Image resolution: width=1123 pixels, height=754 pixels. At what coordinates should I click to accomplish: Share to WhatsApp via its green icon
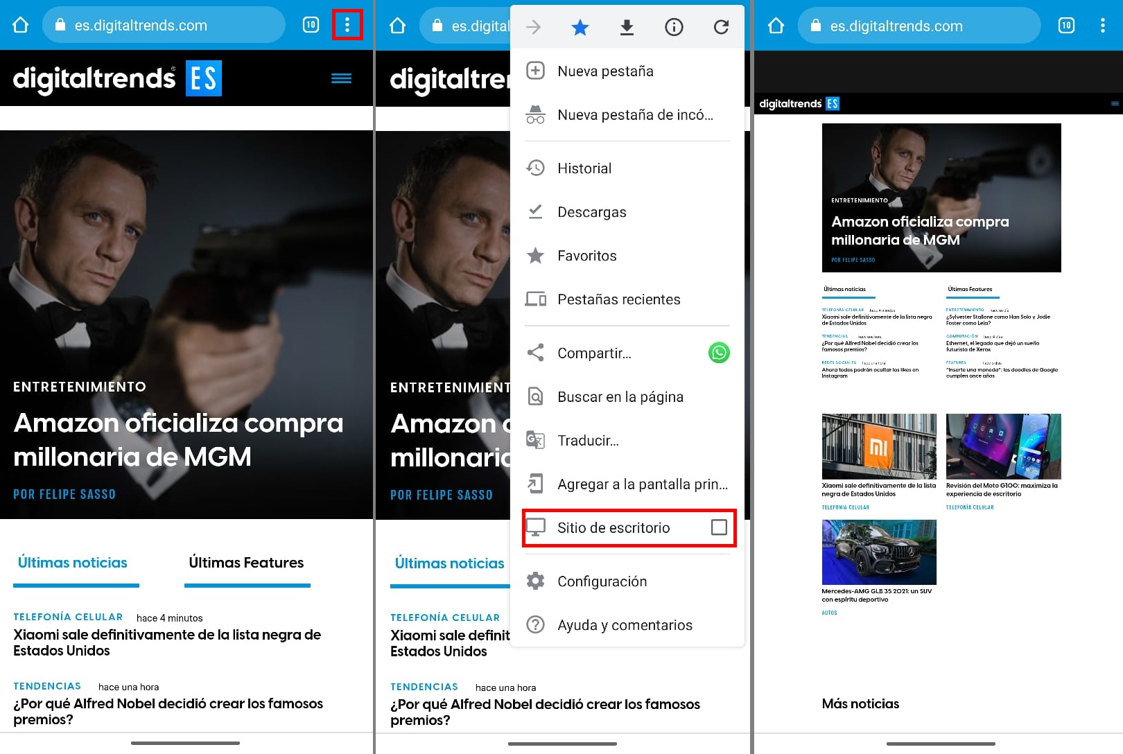tap(719, 353)
